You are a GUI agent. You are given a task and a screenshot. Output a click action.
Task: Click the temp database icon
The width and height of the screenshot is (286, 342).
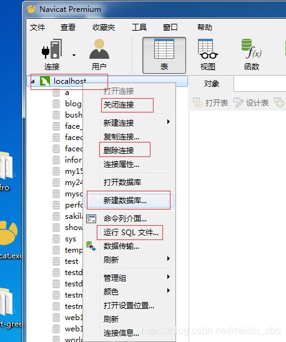[56, 250]
